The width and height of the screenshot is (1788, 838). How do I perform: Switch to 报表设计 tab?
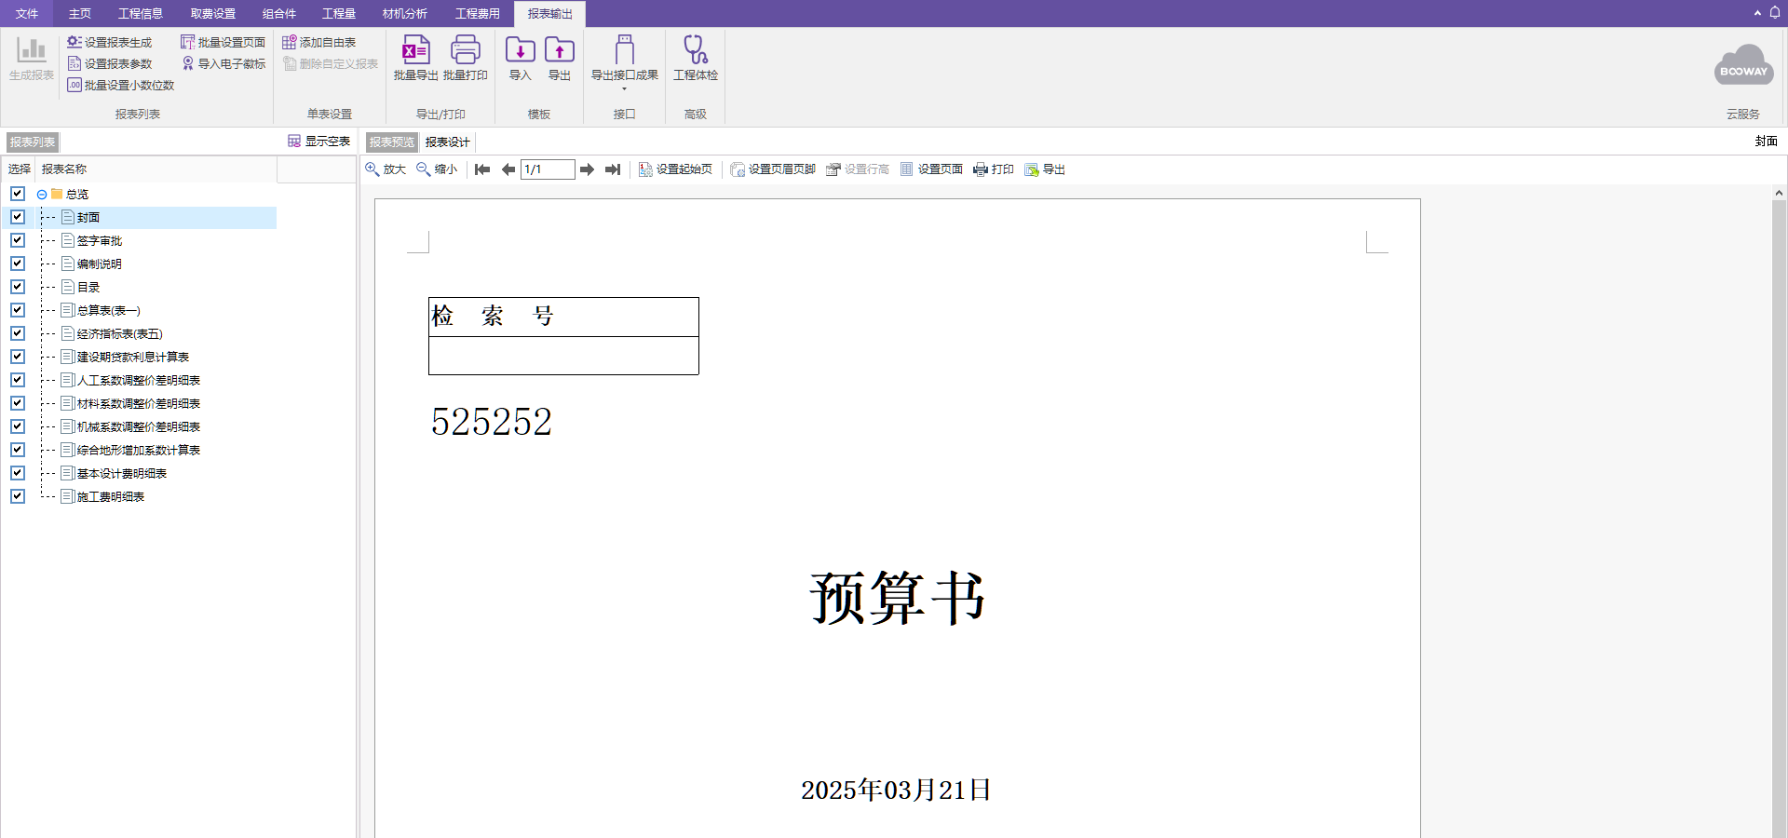448,142
